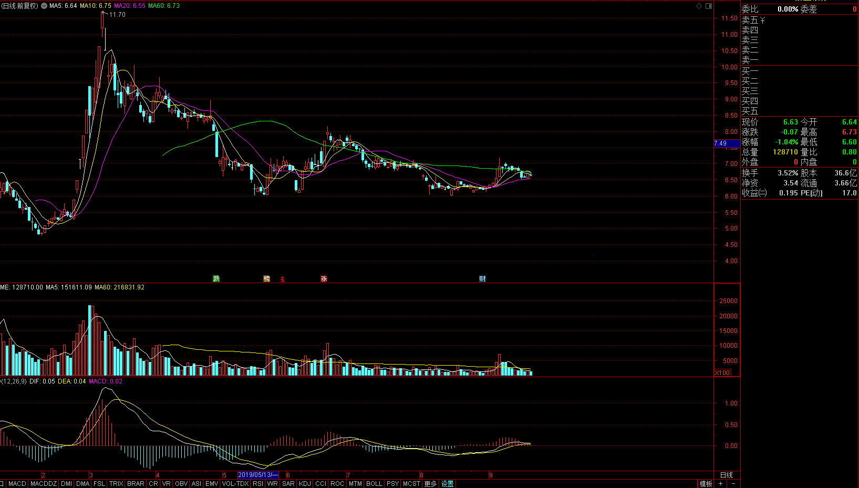Click the 买一 order row

tap(799, 71)
